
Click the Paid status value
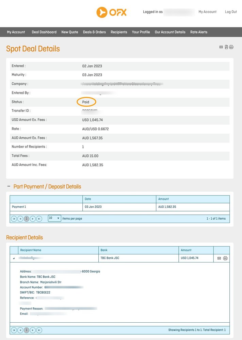[x=85, y=102]
